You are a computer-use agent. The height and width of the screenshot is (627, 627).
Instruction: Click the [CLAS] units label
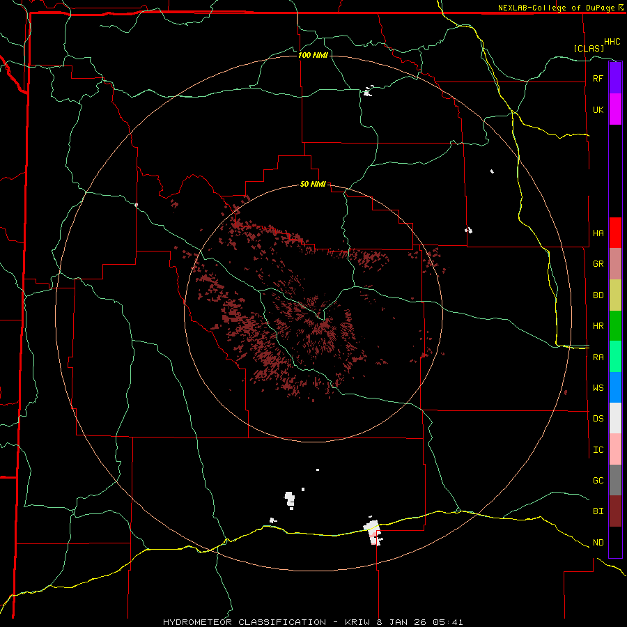(589, 48)
